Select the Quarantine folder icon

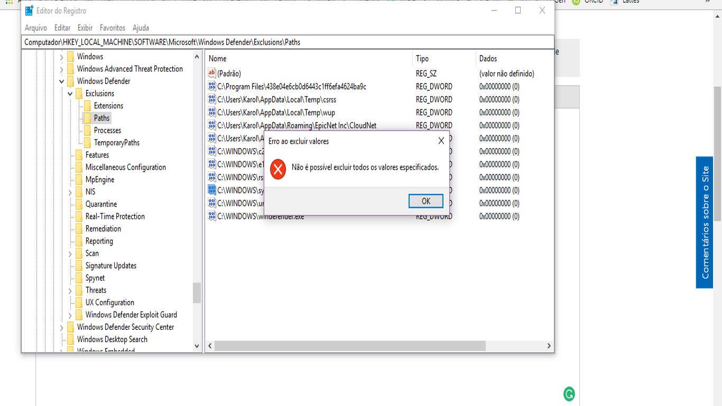coord(79,204)
